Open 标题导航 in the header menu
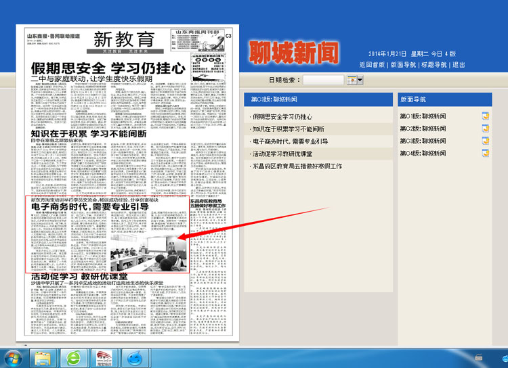 [434, 65]
